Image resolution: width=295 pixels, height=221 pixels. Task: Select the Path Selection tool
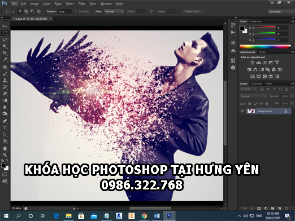(x=5, y=134)
